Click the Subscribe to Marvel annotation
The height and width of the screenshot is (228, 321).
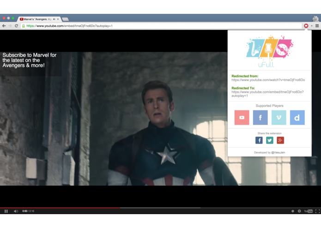(x=30, y=60)
